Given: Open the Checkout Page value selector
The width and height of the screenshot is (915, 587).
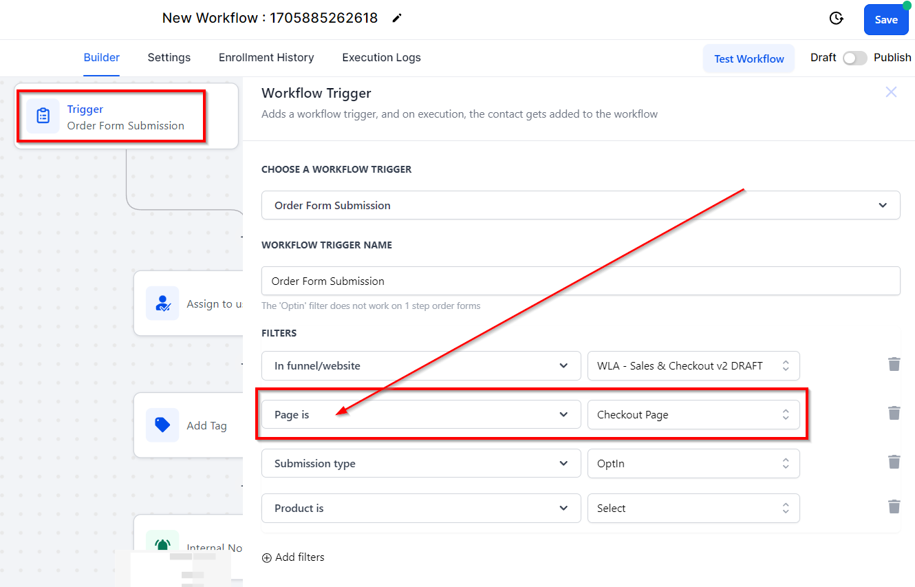Looking at the screenshot, I should pos(693,414).
